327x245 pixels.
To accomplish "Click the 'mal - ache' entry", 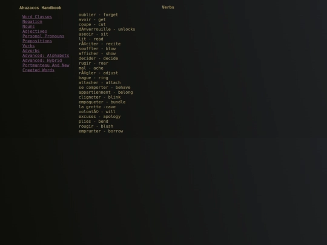I will (91, 68).
